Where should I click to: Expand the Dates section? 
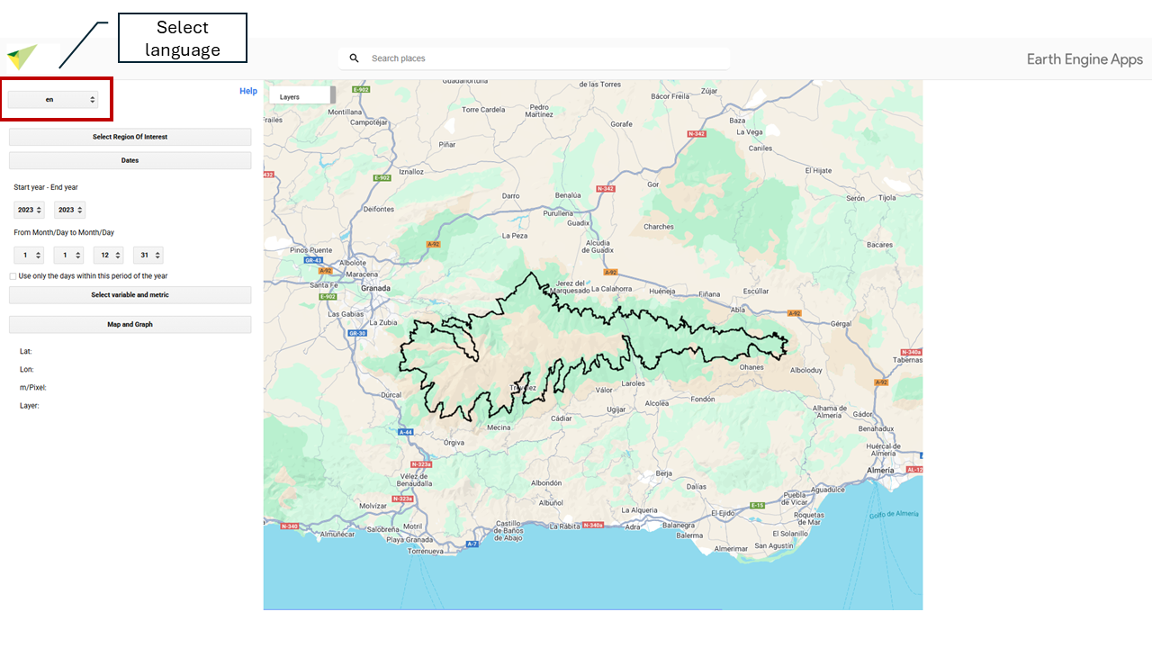(x=130, y=160)
